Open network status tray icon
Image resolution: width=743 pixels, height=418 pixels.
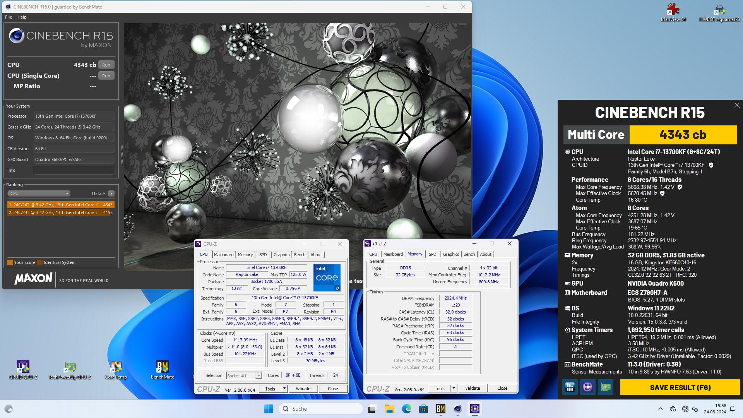(x=685, y=409)
